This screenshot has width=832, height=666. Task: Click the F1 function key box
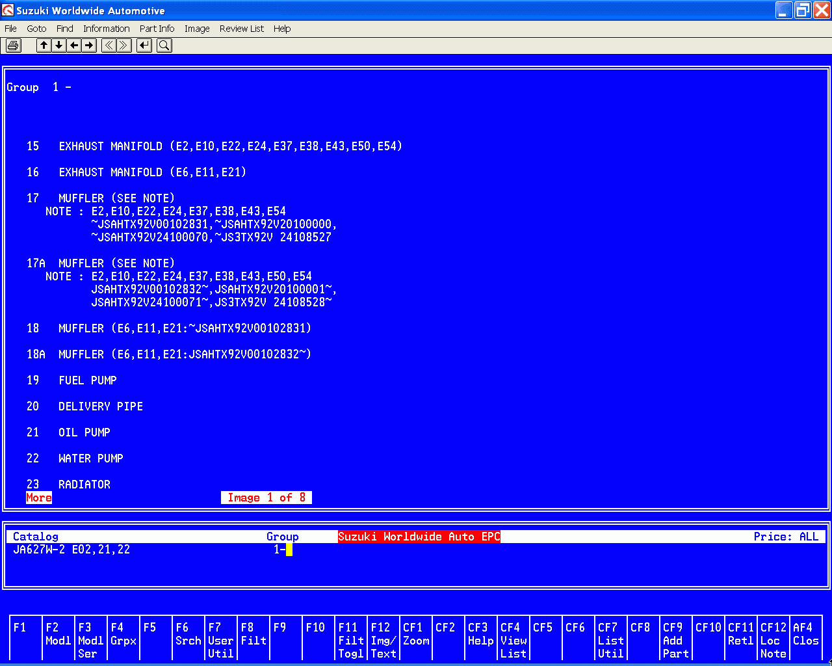pos(26,638)
